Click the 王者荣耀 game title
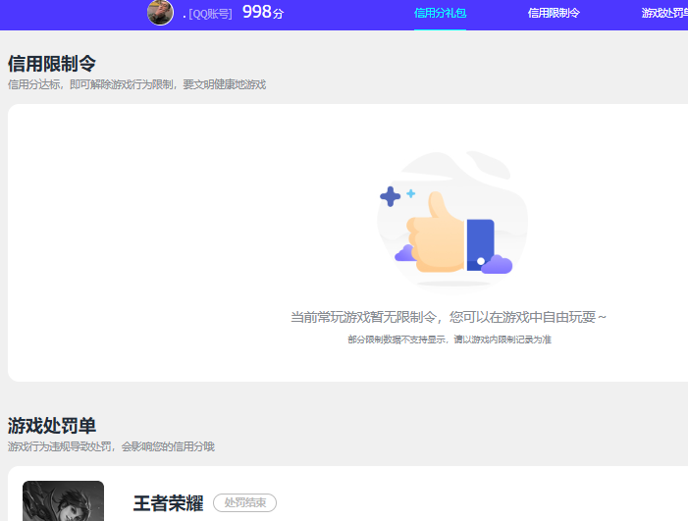This screenshot has width=688, height=521. click(x=169, y=503)
